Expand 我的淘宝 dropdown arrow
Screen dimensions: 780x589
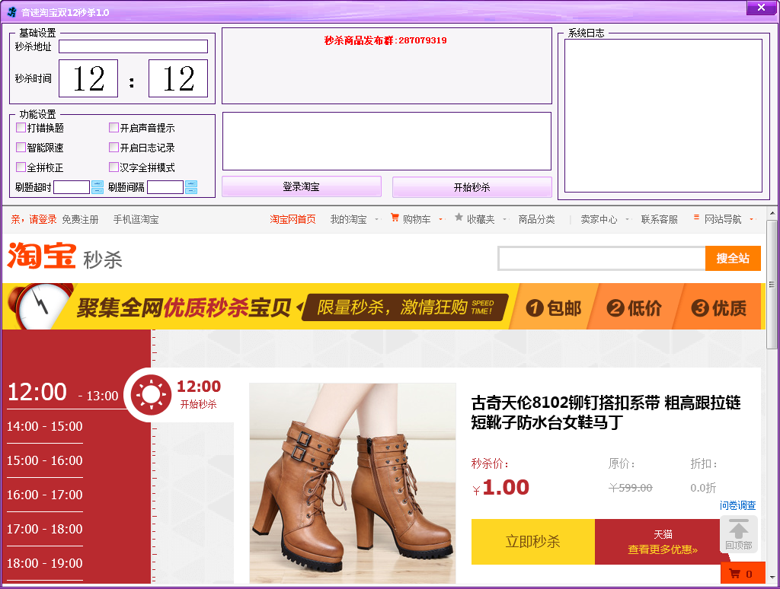tap(376, 219)
